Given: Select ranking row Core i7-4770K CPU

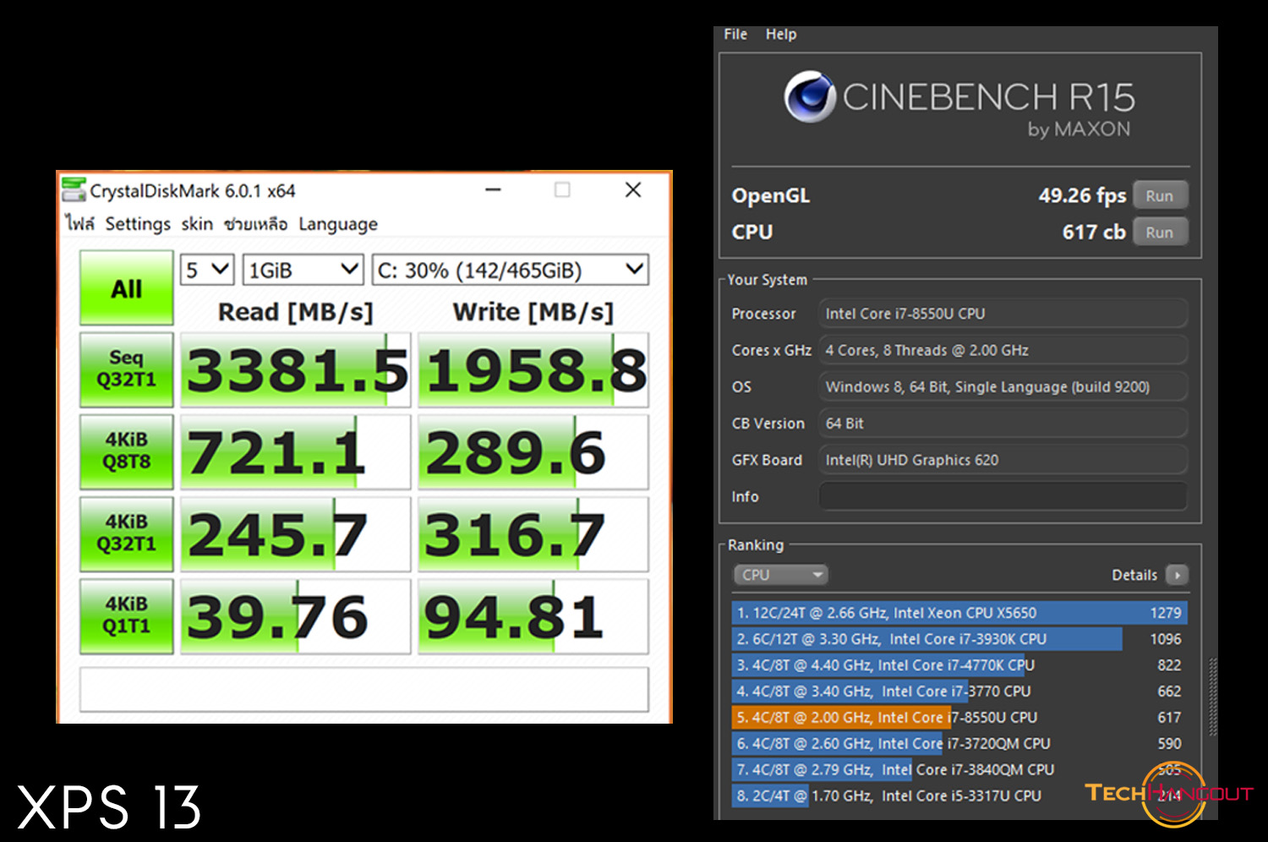Looking at the screenshot, I should (959, 665).
